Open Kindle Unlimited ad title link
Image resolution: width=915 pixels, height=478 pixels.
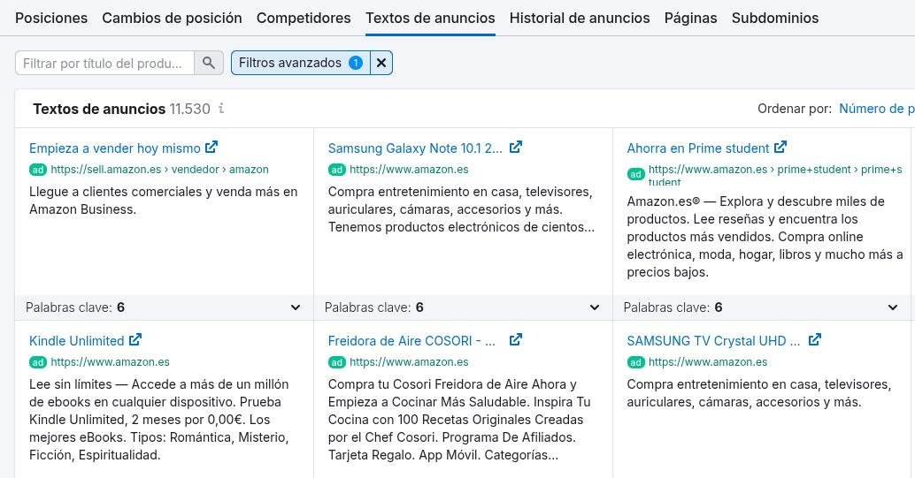pos(77,341)
